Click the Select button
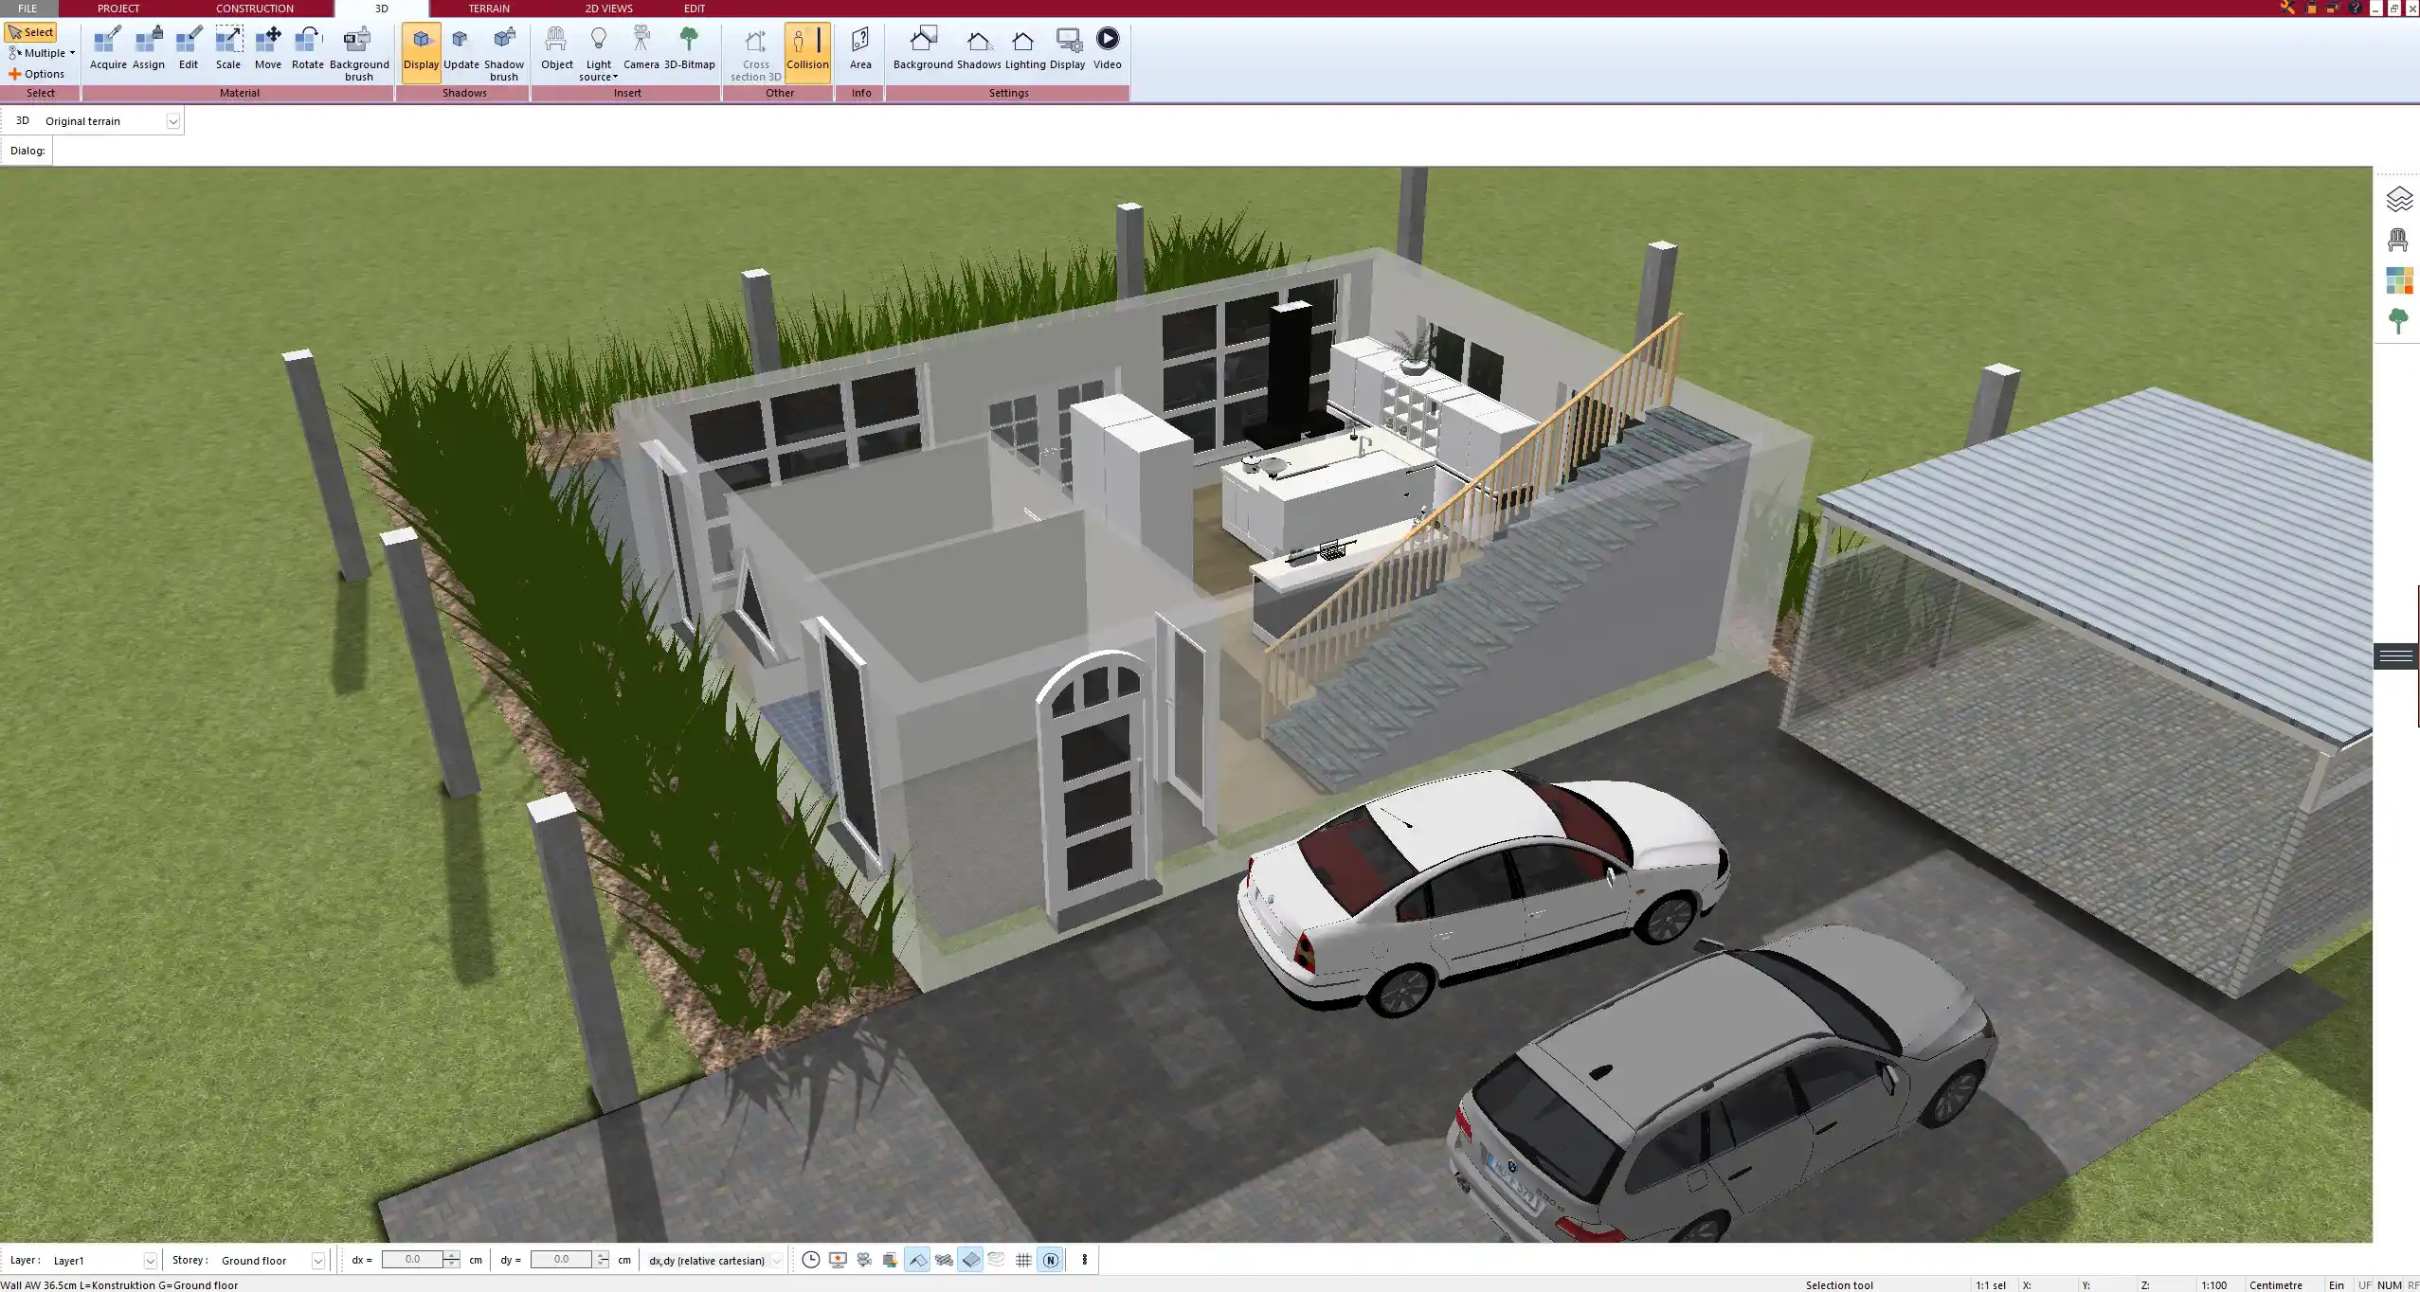2420x1292 pixels. (31, 32)
